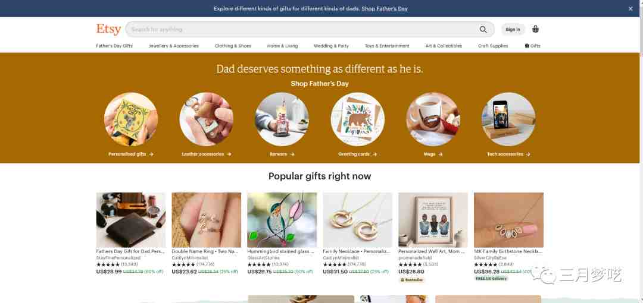Open Leather accessories circle image
The width and height of the screenshot is (643, 303).
tap(206, 119)
